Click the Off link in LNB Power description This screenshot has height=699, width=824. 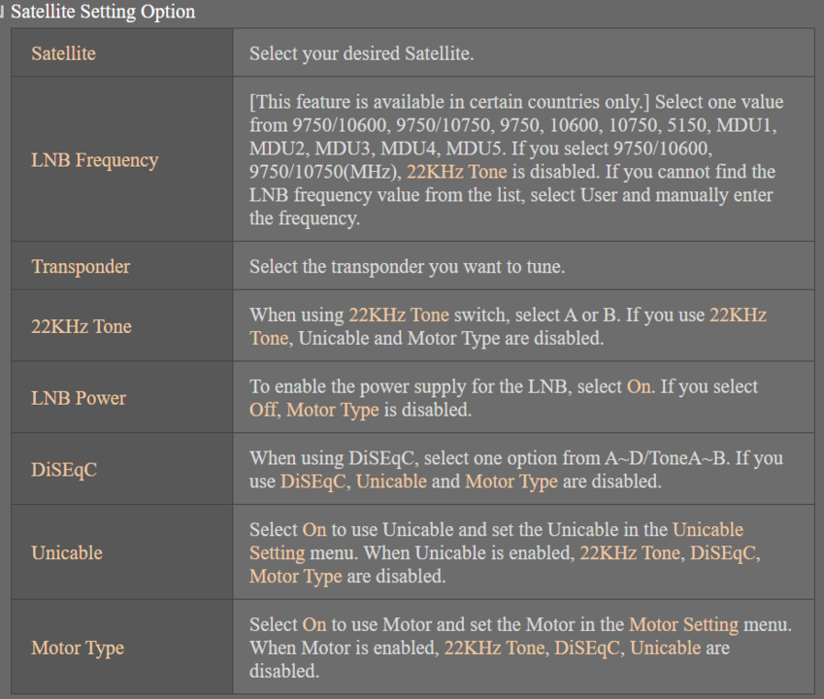pyautogui.click(x=263, y=410)
